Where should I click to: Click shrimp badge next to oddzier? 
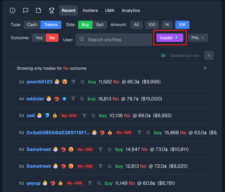[56, 99]
